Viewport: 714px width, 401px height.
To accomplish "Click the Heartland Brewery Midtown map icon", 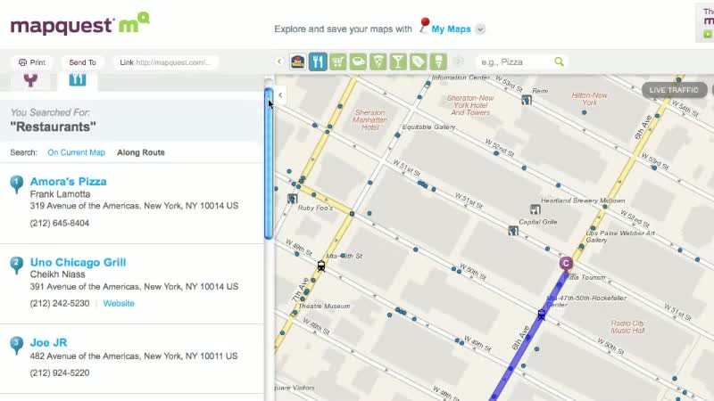I will (x=535, y=209).
